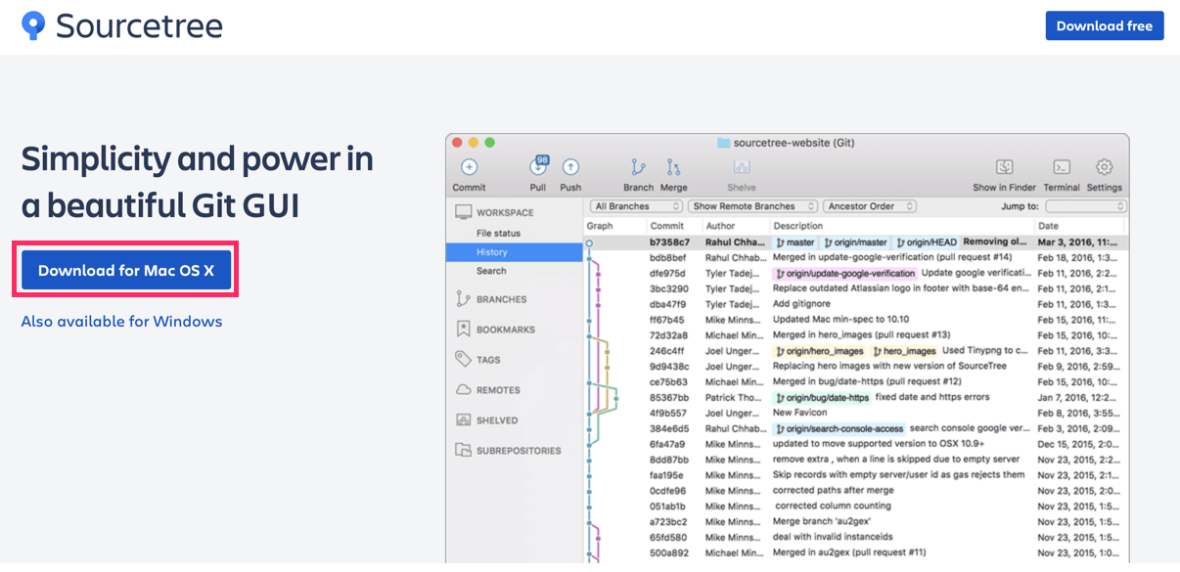Click the Merge toolbar icon
This screenshot has height=572, width=1180.
673,167
